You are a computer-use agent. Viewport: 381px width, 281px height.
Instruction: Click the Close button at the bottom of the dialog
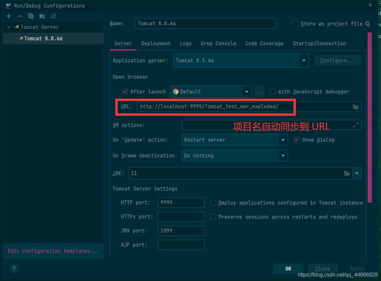pos(323,269)
